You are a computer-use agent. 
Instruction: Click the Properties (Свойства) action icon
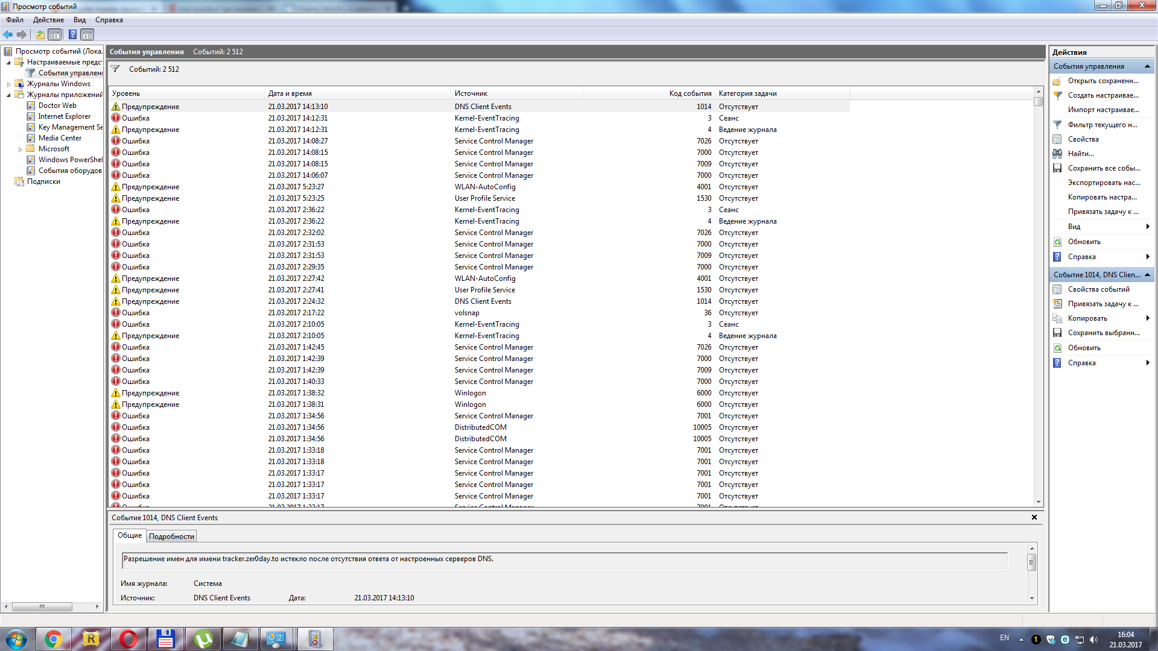pos(1057,139)
